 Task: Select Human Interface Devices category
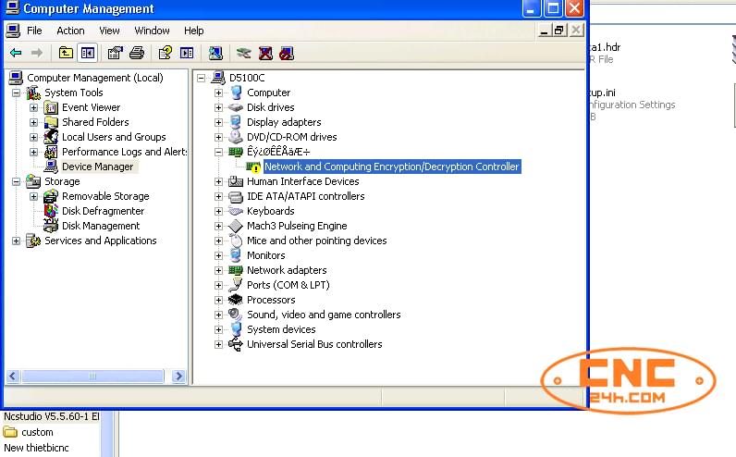(302, 181)
